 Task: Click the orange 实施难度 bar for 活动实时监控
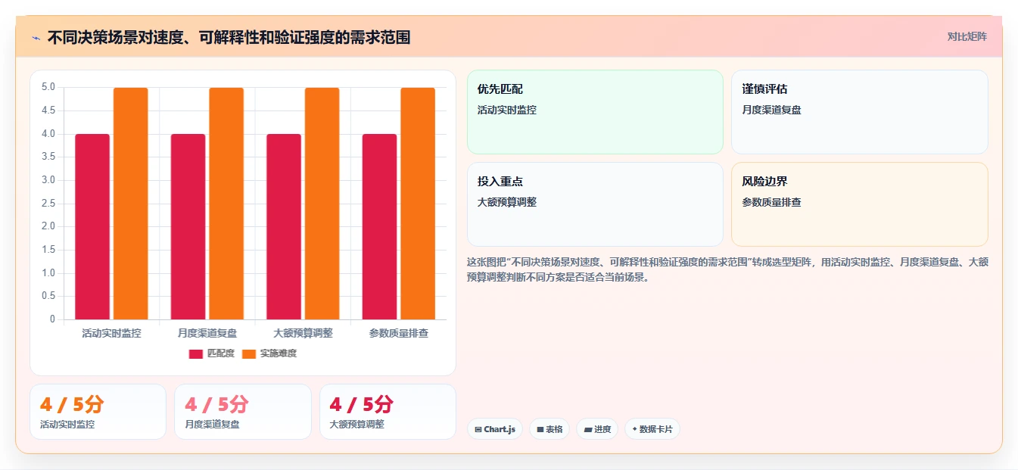point(131,204)
